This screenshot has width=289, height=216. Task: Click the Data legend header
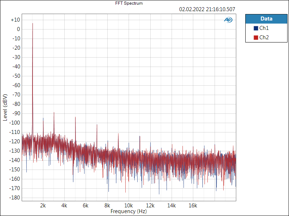[266, 19]
